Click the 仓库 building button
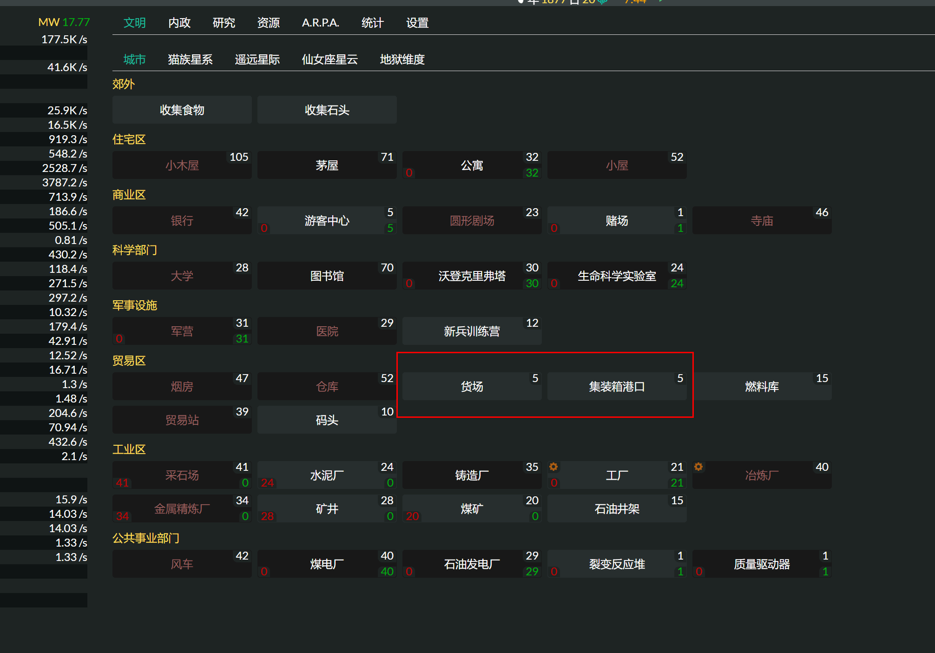935x653 pixels. (327, 387)
